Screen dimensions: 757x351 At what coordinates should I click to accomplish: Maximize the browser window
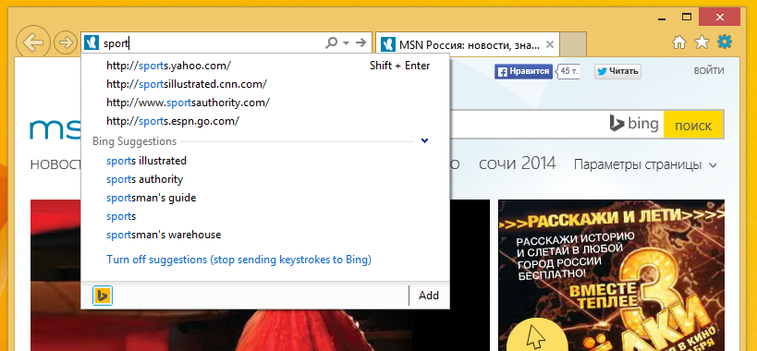686,18
